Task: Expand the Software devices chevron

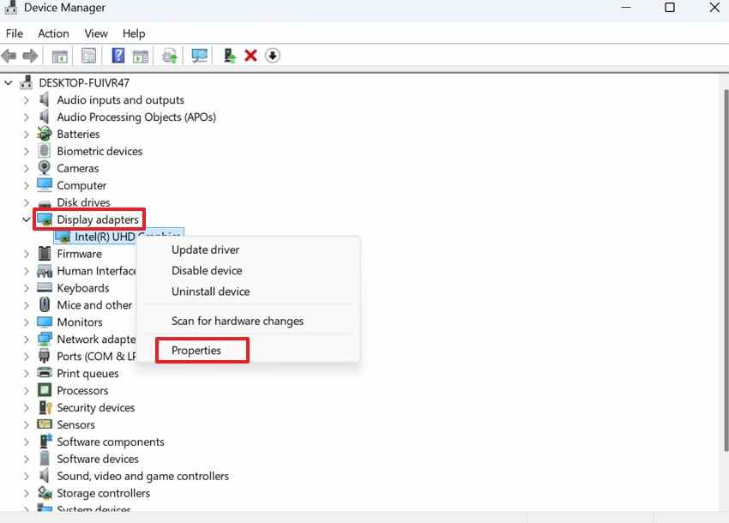Action: click(x=27, y=459)
